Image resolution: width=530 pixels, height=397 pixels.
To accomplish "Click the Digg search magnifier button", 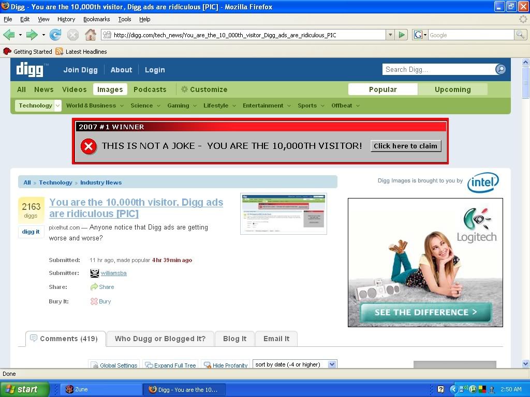I will pos(500,69).
